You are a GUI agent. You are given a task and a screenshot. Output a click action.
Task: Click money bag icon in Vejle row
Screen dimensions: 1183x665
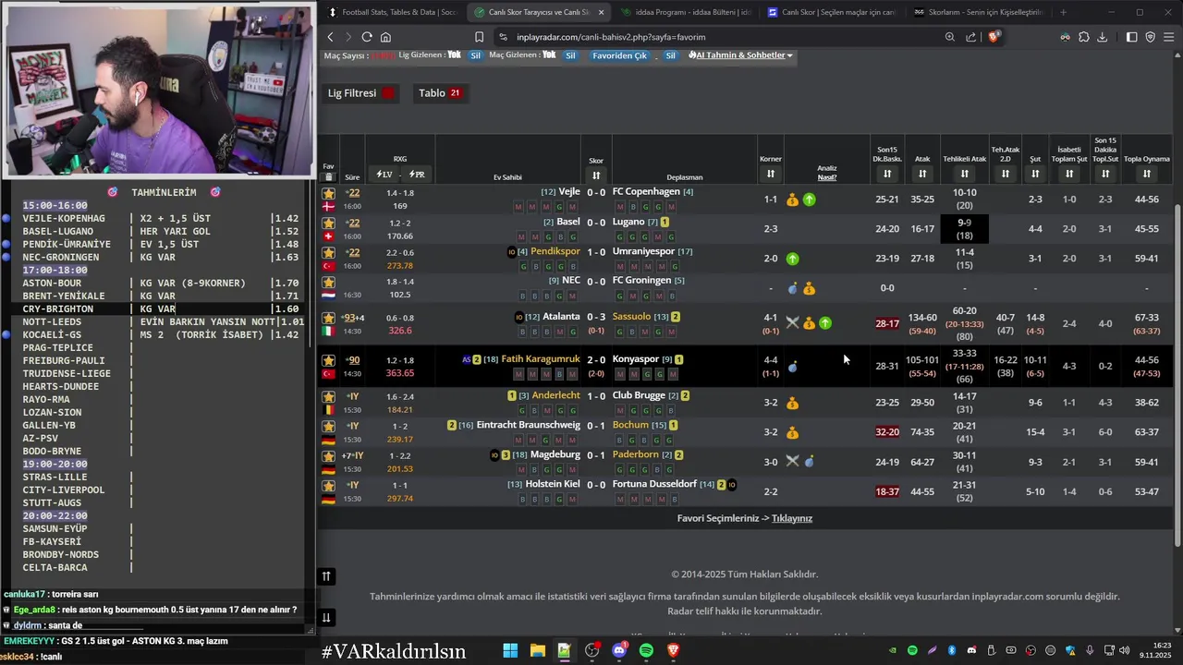click(x=792, y=199)
